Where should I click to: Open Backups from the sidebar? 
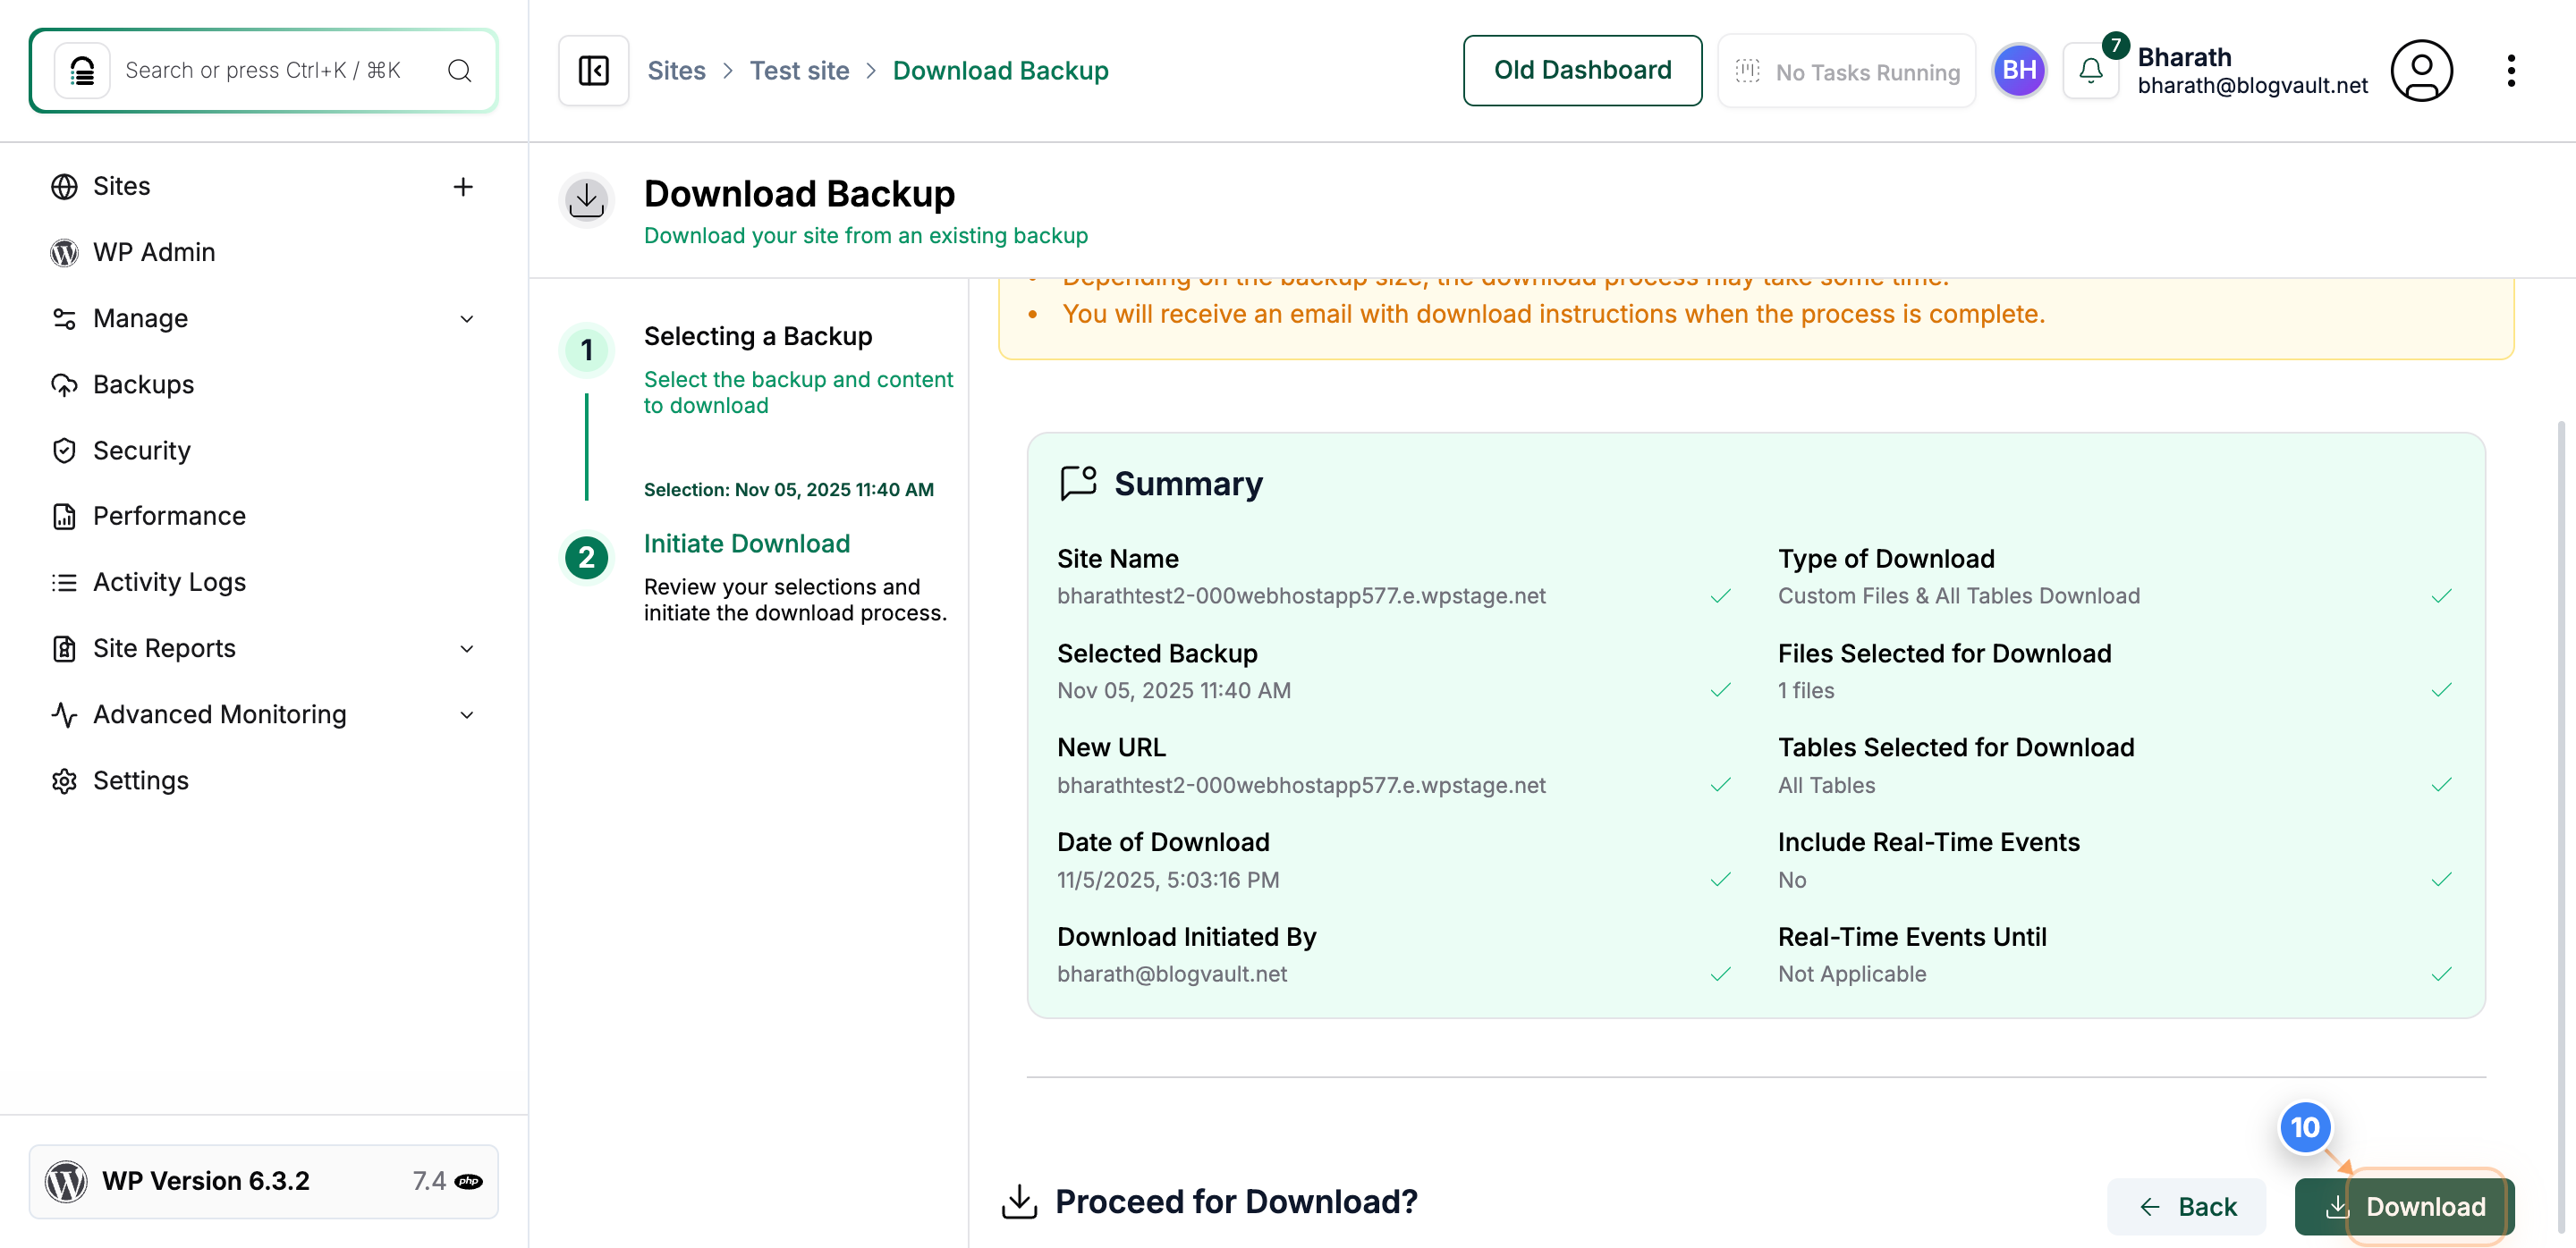tap(144, 384)
